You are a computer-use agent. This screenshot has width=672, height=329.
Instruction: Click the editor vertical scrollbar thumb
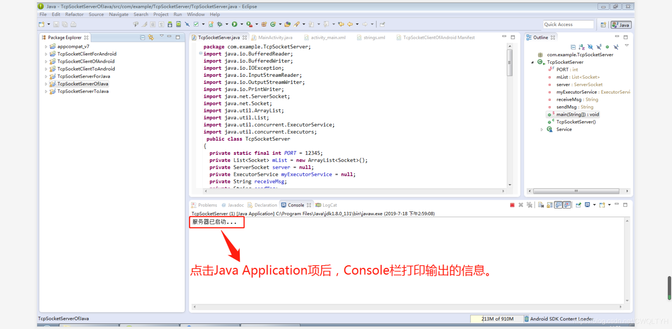(x=509, y=63)
